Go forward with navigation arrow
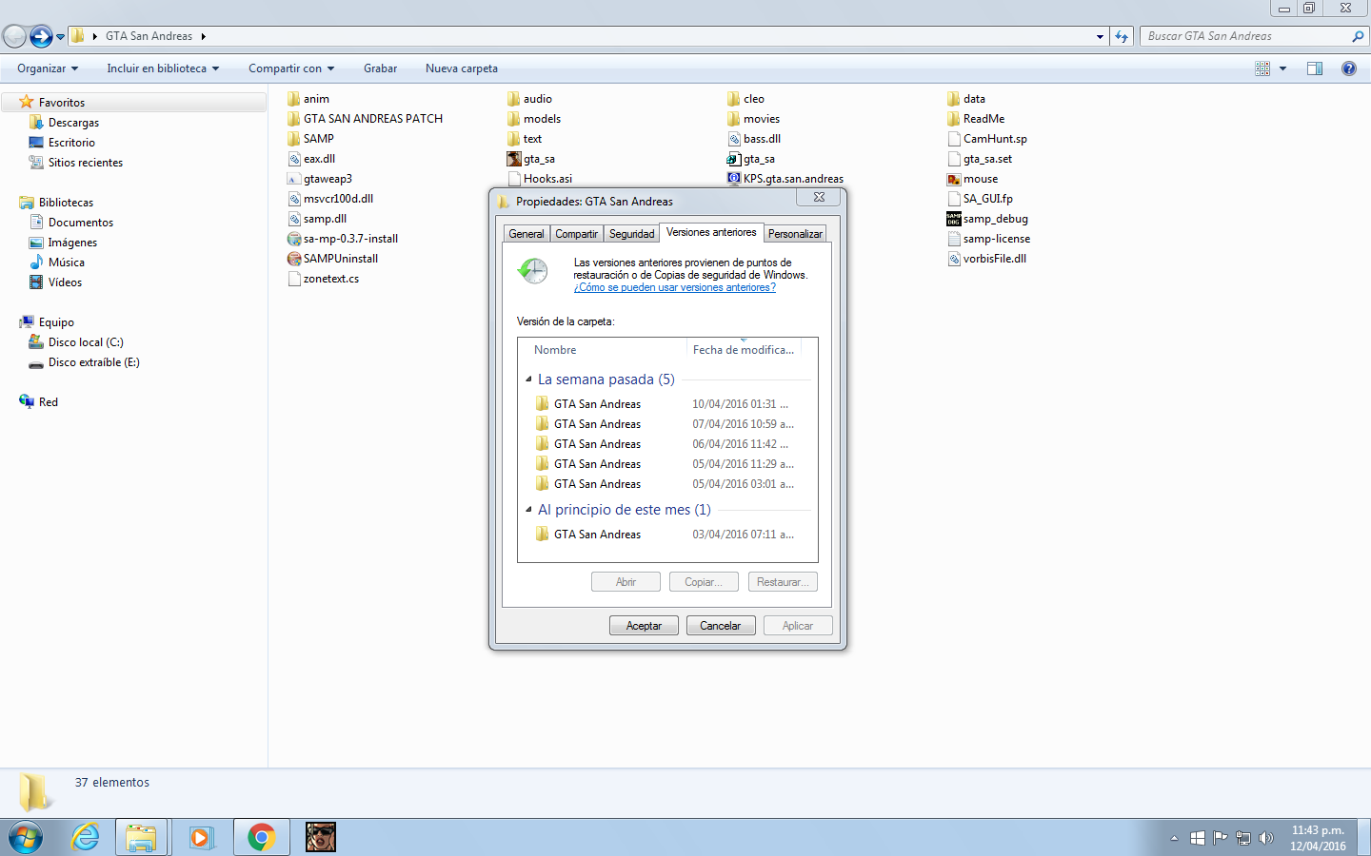This screenshot has width=1371, height=856. (41, 36)
